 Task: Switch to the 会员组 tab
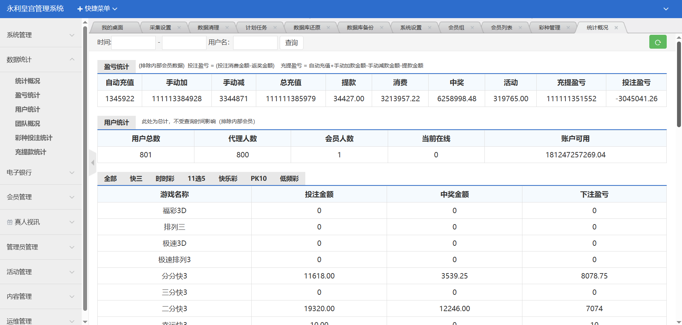pos(456,28)
